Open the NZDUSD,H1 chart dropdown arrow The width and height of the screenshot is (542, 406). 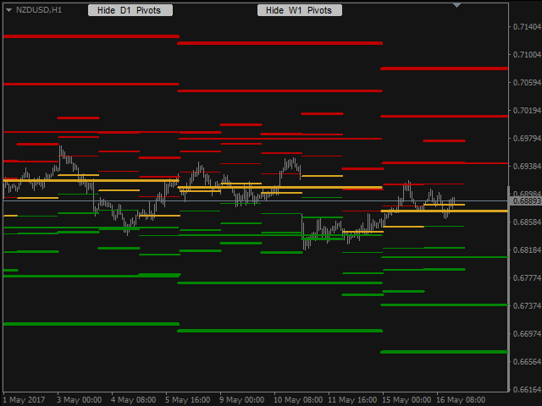point(9,10)
